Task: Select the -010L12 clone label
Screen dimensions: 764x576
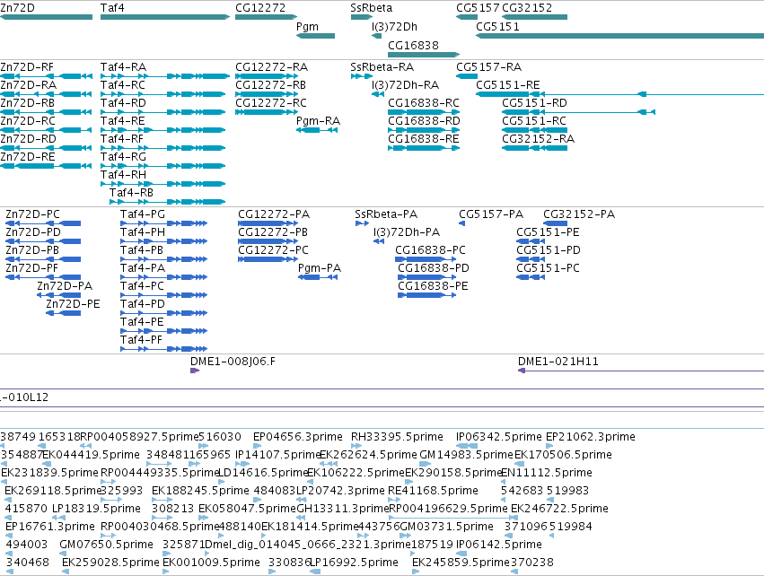Action: coord(24,397)
